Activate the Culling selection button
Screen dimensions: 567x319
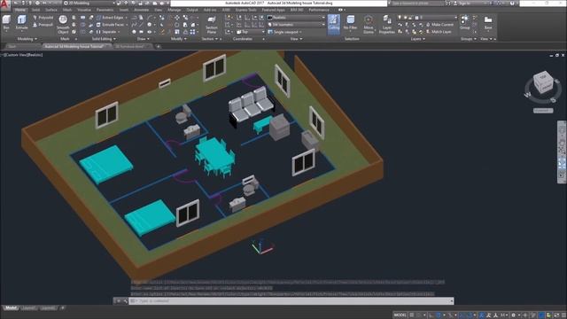tap(334, 24)
